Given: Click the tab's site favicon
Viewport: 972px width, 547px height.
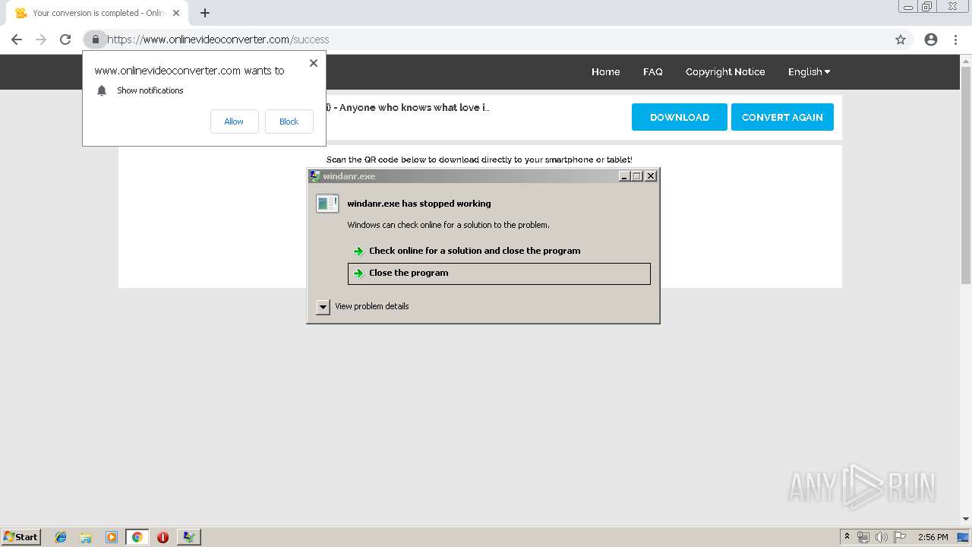Looking at the screenshot, I should click(x=21, y=13).
